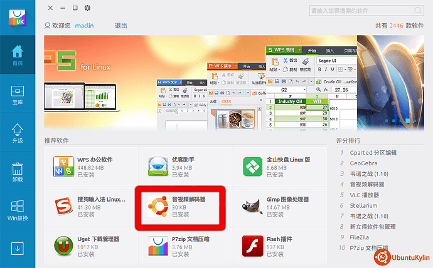Select 新立得软件包管理 in ranking list
Viewport: 433px width, 268px height.
pos(373,227)
